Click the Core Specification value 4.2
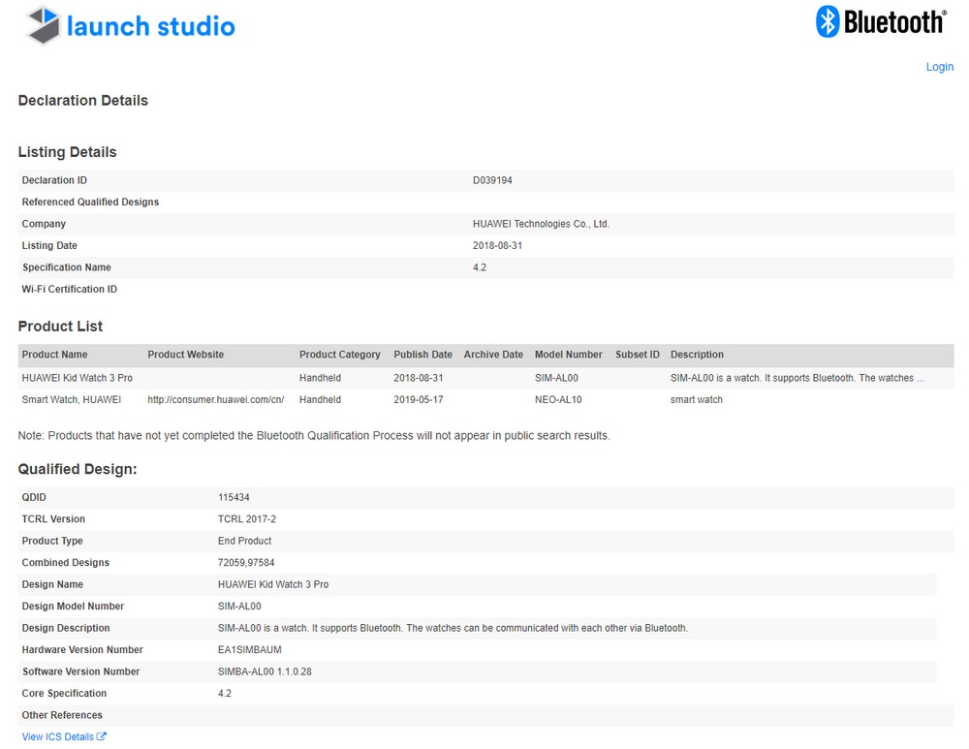 225,694
